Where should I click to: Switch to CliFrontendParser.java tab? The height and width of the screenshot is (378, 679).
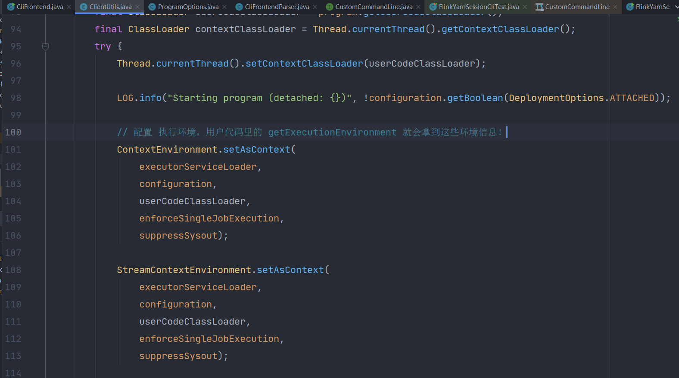277,7
